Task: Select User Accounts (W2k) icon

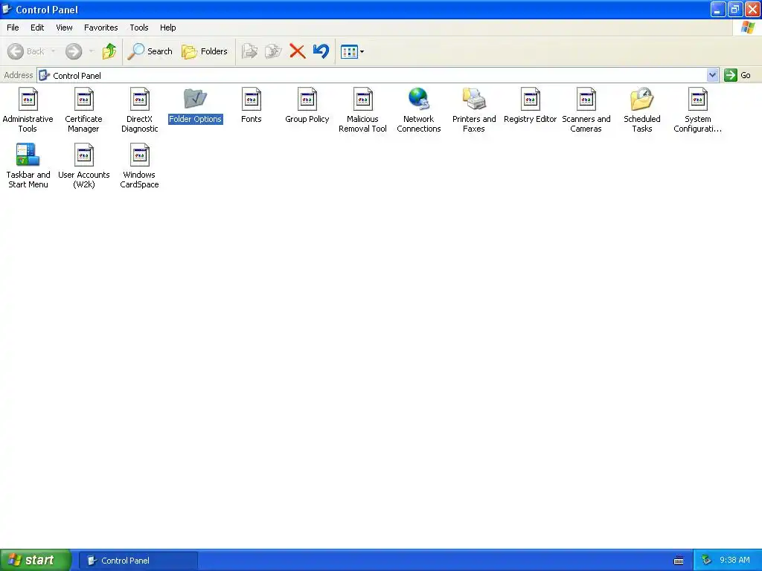Action: tap(83, 155)
